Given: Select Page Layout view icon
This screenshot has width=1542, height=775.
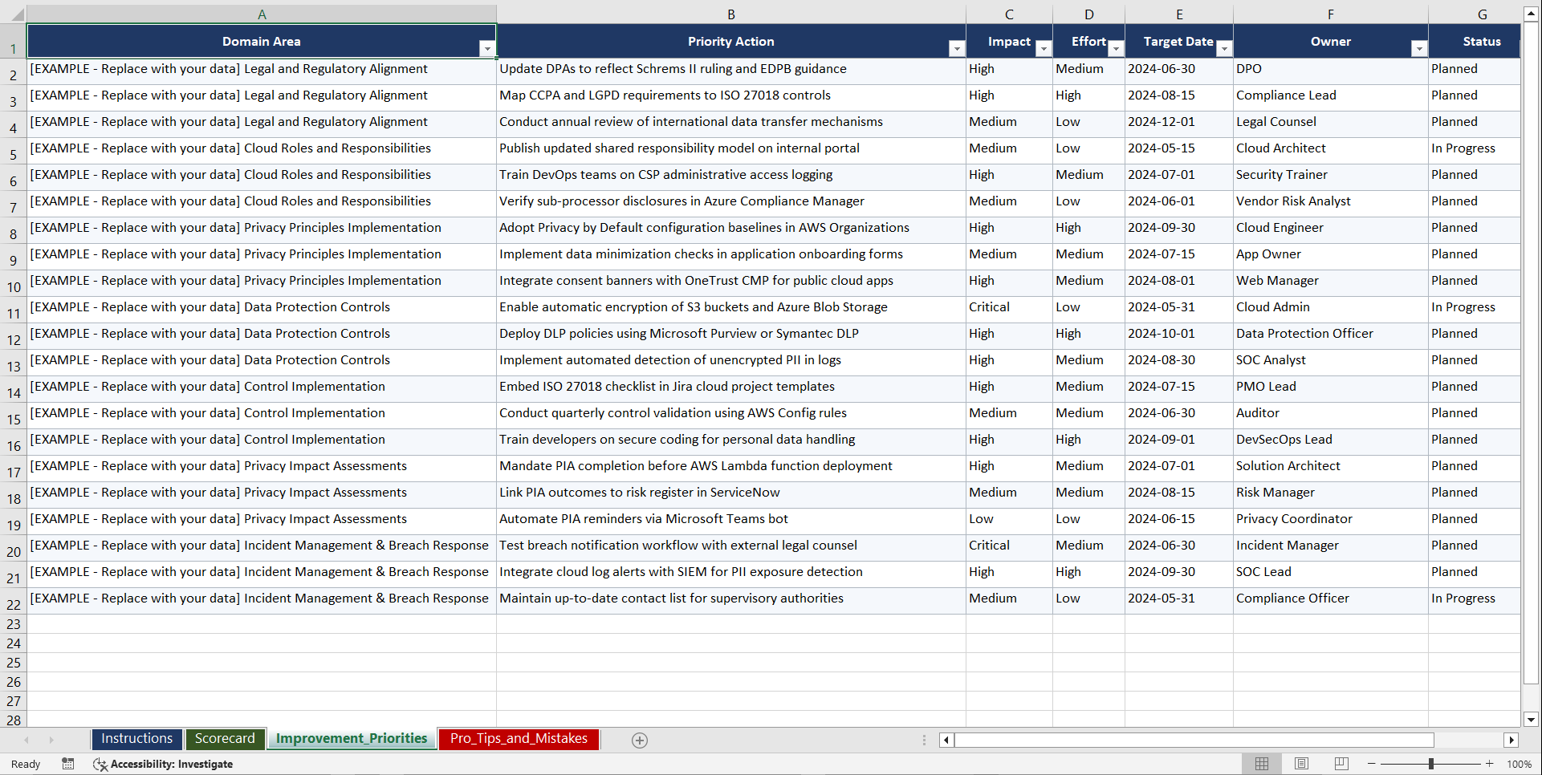Looking at the screenshot, I should [1301, 764].
